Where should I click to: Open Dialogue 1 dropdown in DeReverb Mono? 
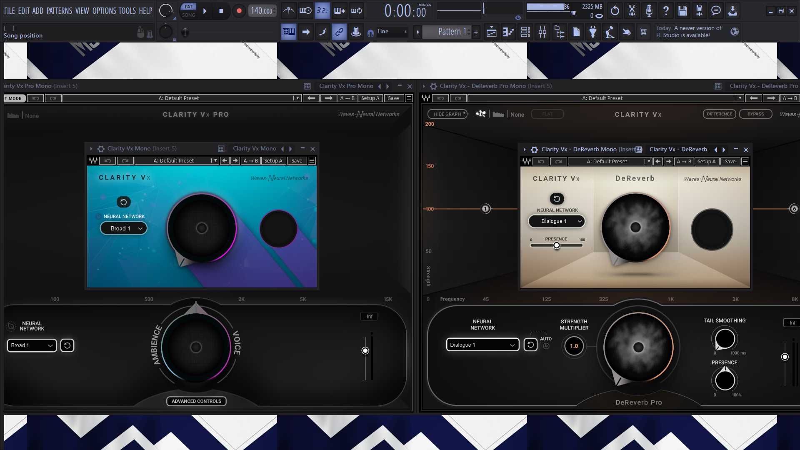click(557, 221)
